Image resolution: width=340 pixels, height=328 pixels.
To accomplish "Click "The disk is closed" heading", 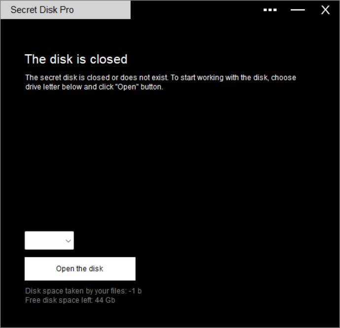I will tap(76, 59).
